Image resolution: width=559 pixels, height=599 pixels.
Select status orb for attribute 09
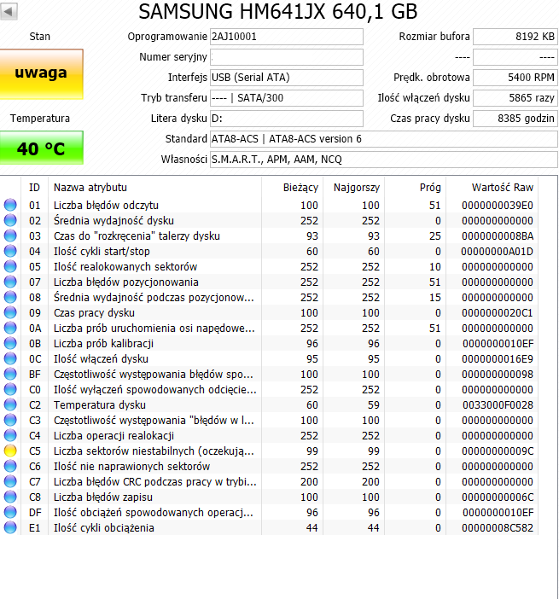(10, 312)
